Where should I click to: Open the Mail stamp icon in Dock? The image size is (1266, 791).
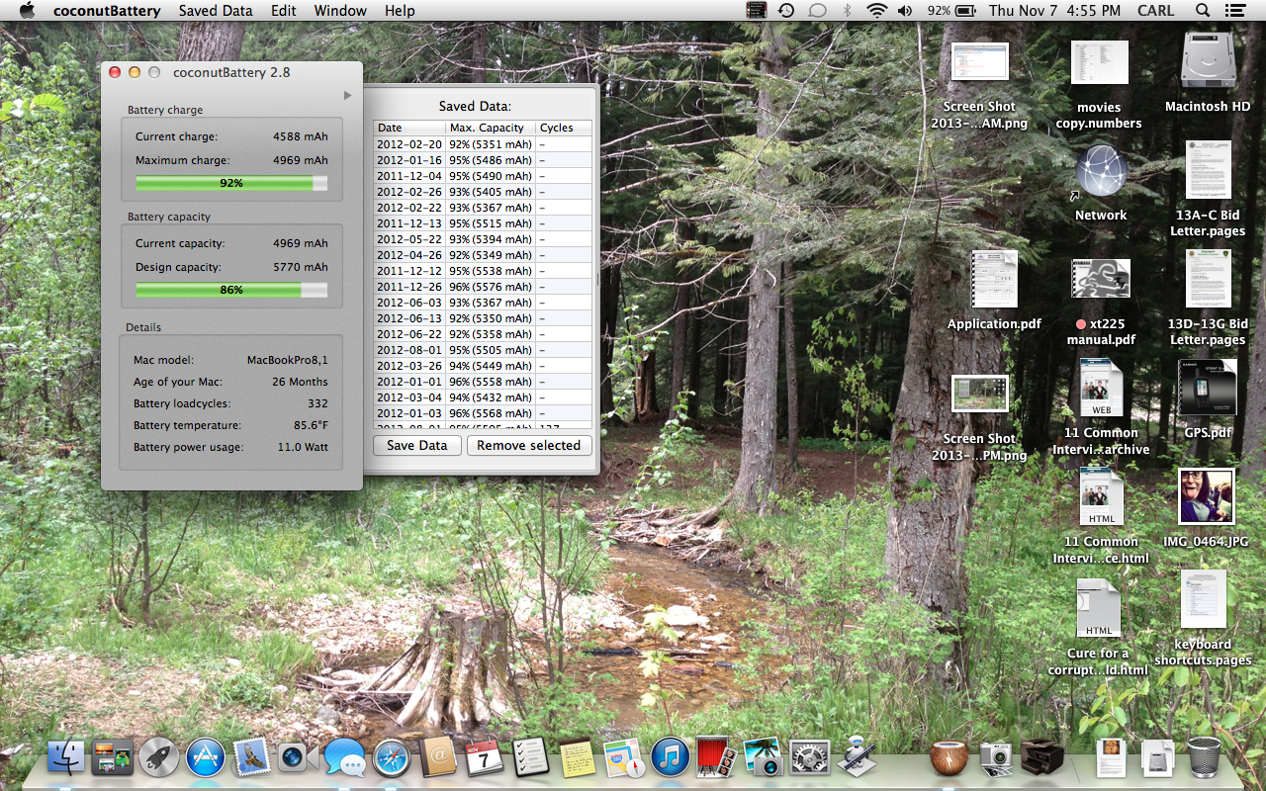(252, 757)
